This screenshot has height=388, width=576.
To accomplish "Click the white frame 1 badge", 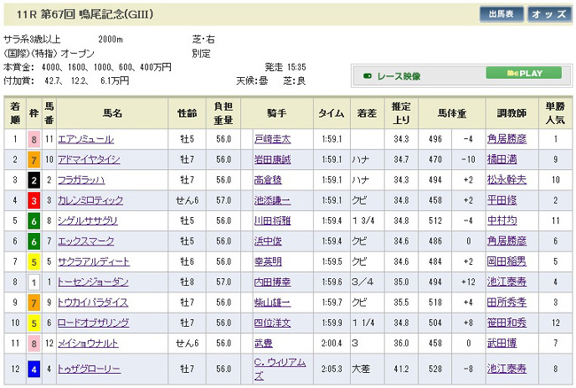I will [x=34, y=282].
